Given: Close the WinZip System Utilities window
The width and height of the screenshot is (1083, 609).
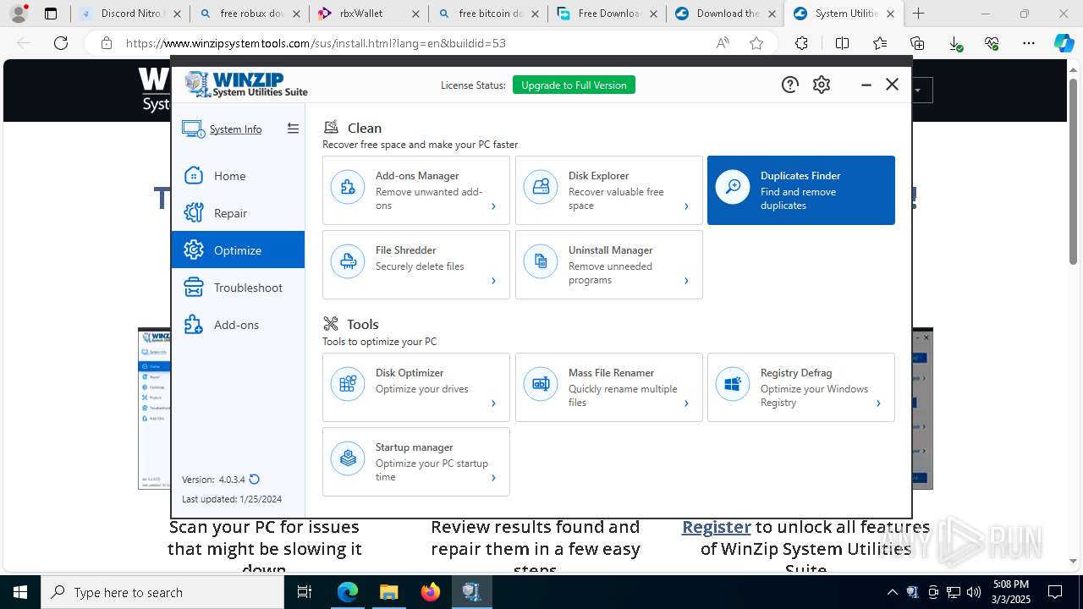Looking at the screenshot, I should [892, 85].
